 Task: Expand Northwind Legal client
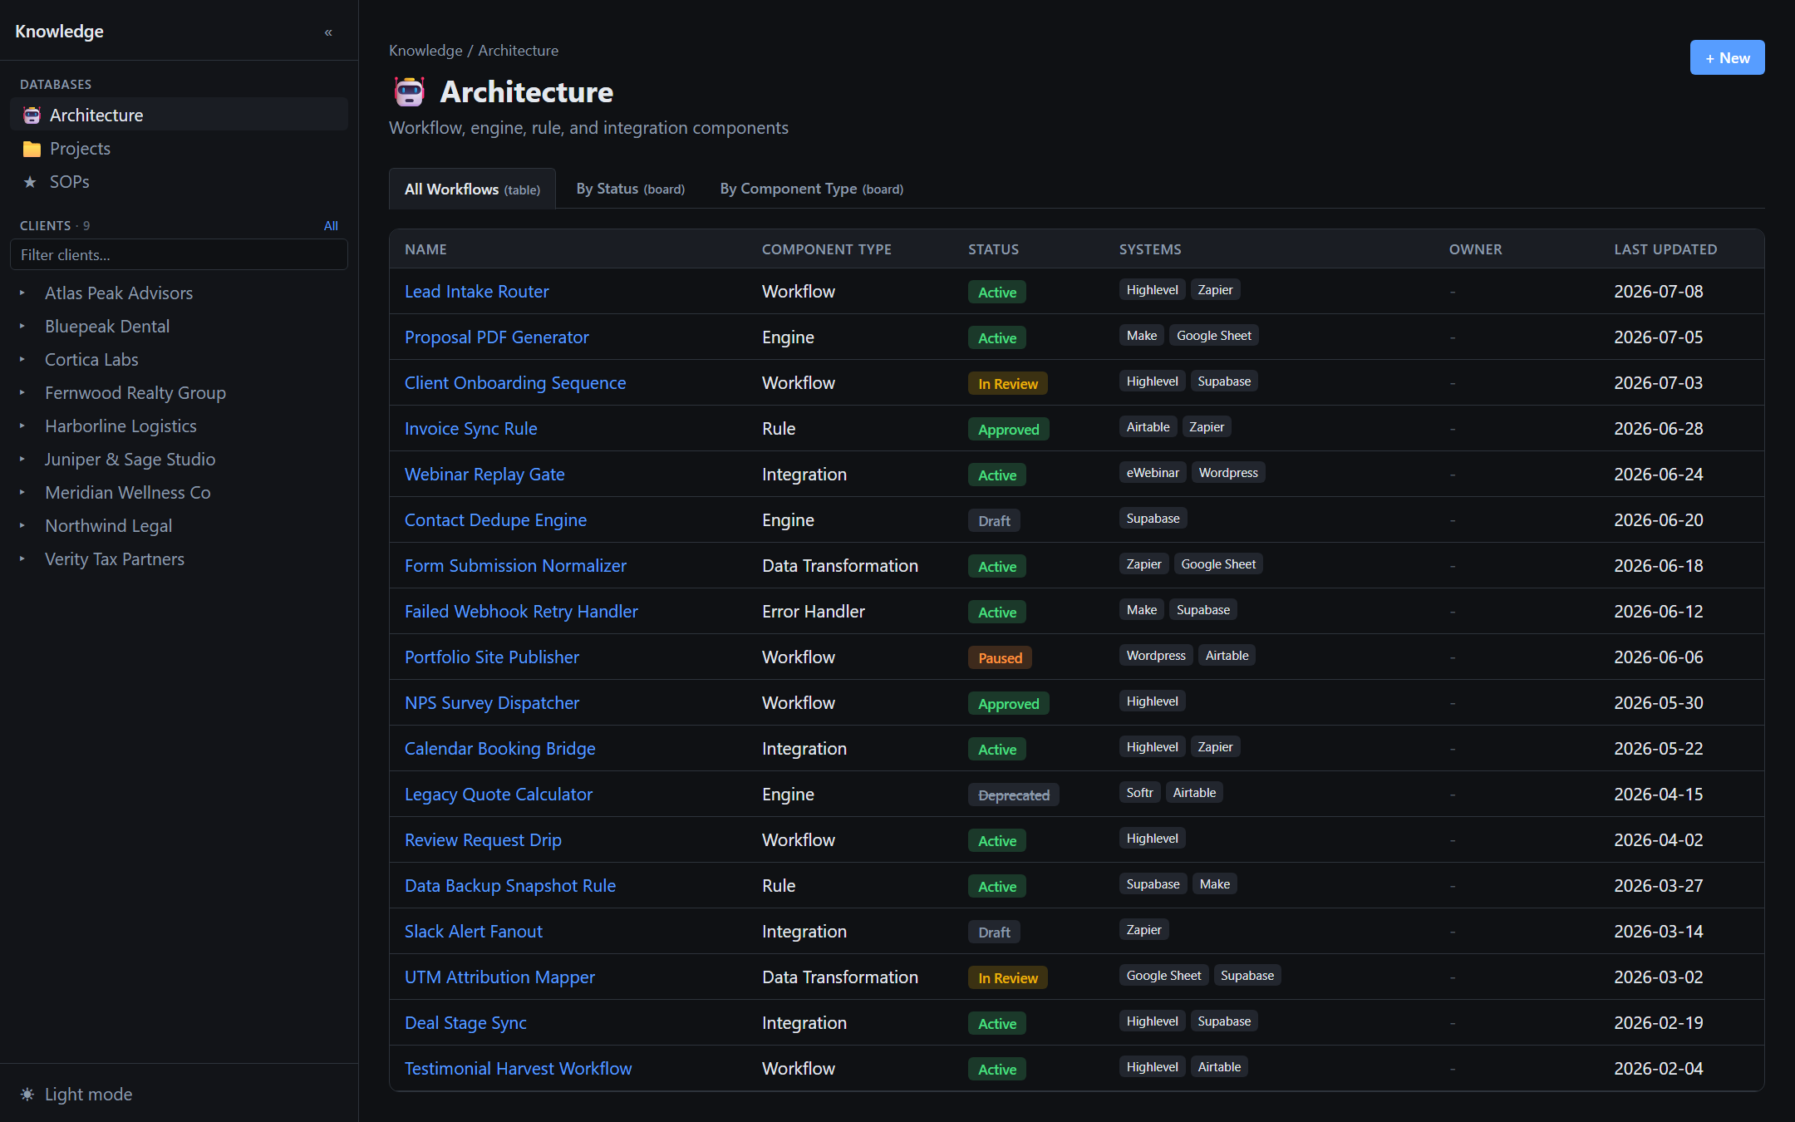click(22, 526)
